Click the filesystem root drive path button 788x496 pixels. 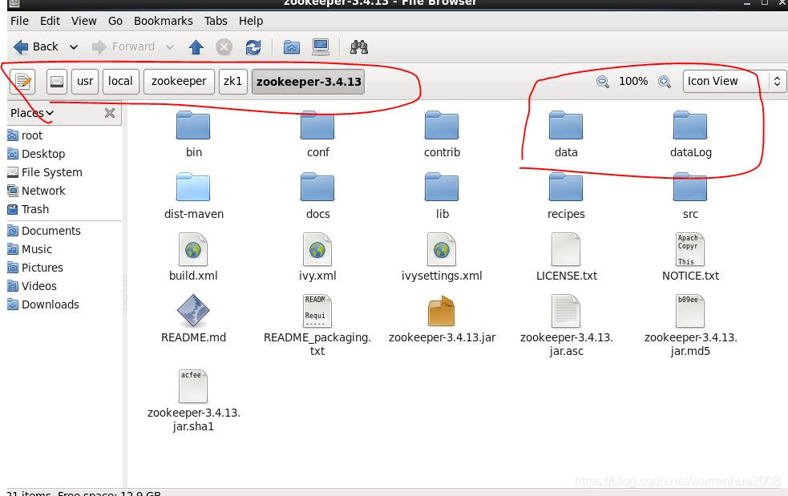click(x=57, y=81)
